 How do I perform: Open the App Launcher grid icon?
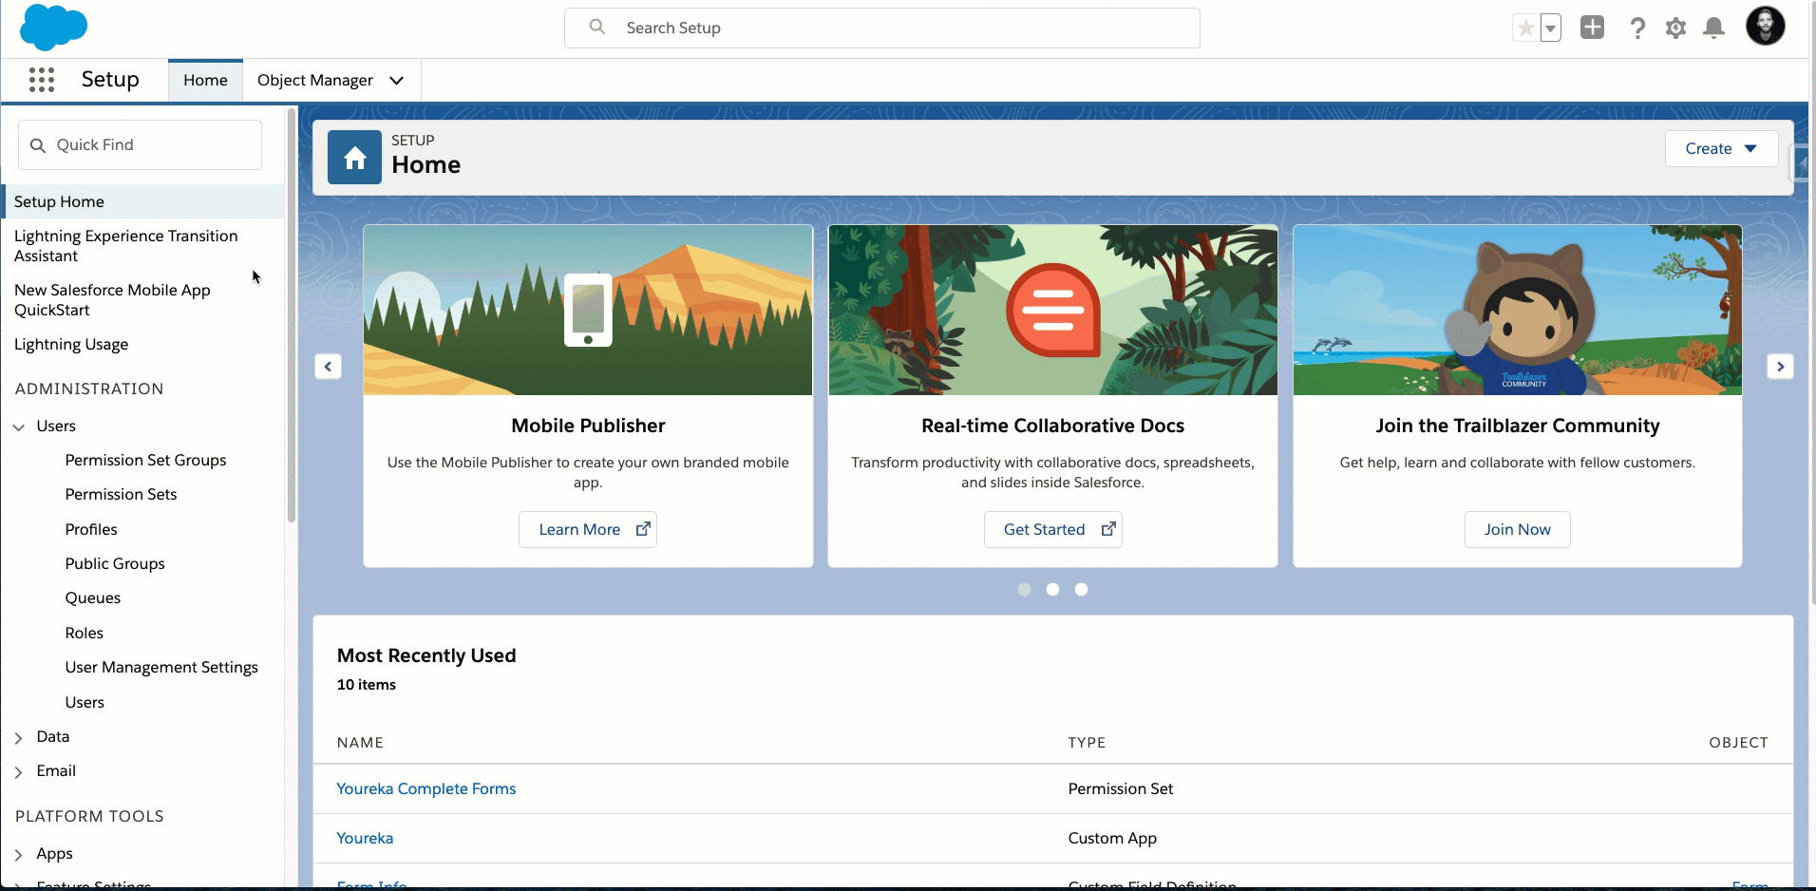pyautogui.click(x=42, y=80)
